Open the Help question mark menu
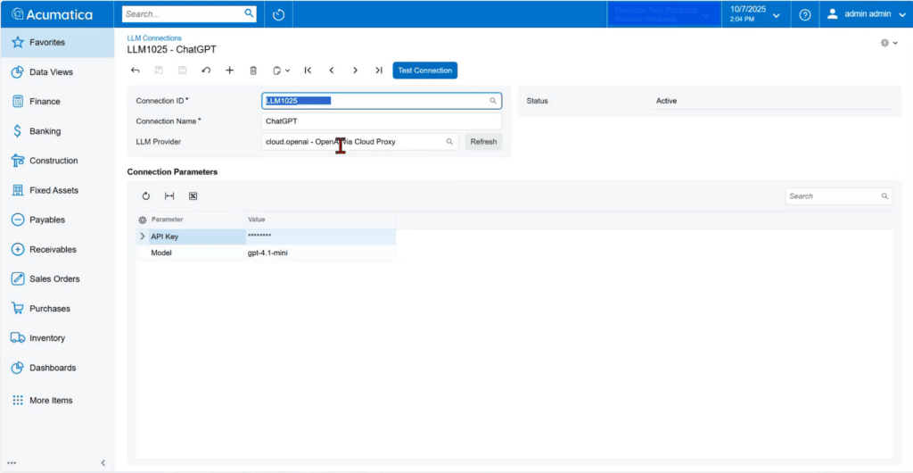The image size is (913, 473). pyautogui.click(x=804, y=14)
